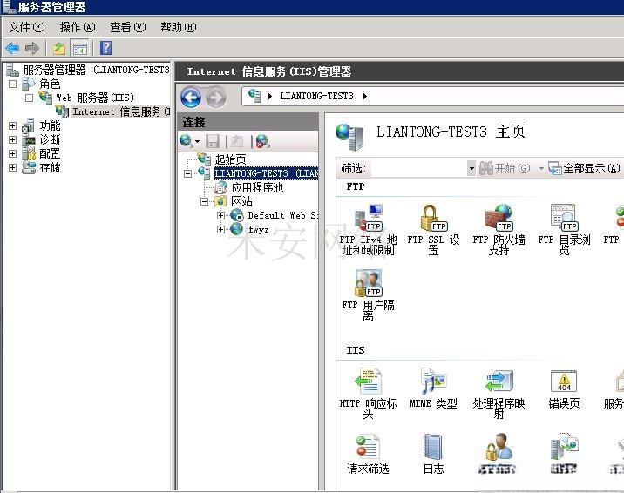Select the fwyz website in tree
The width and height of the screenshot is (624, 493).
click(258, 229)
